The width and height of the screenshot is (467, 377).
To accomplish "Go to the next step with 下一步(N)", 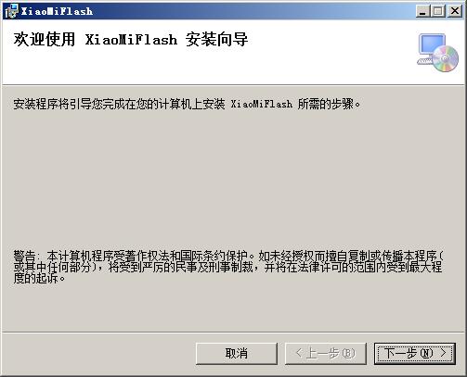I will 415,353.
